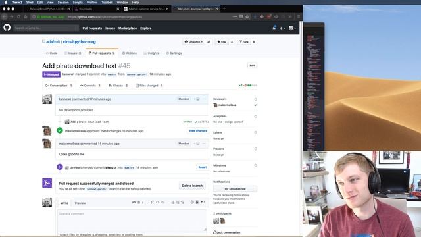Open the Projects settings gear
The height and width of the screenshot is (237, 421).
click(x=256, y=149)
